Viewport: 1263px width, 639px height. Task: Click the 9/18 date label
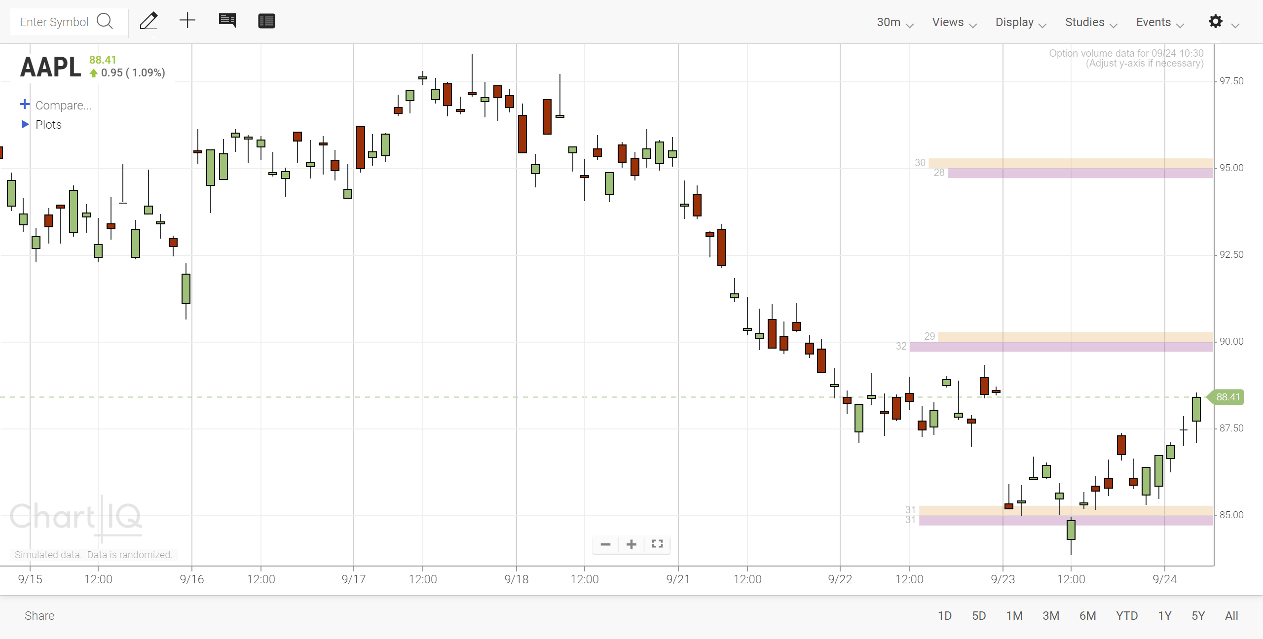[x=517, y=579]
